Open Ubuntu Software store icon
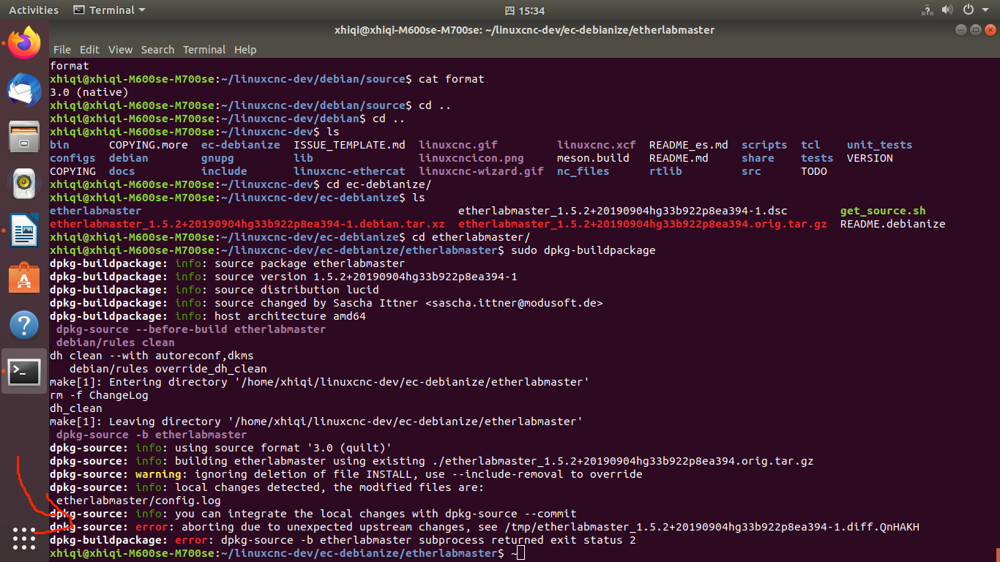 pos(24,279)
